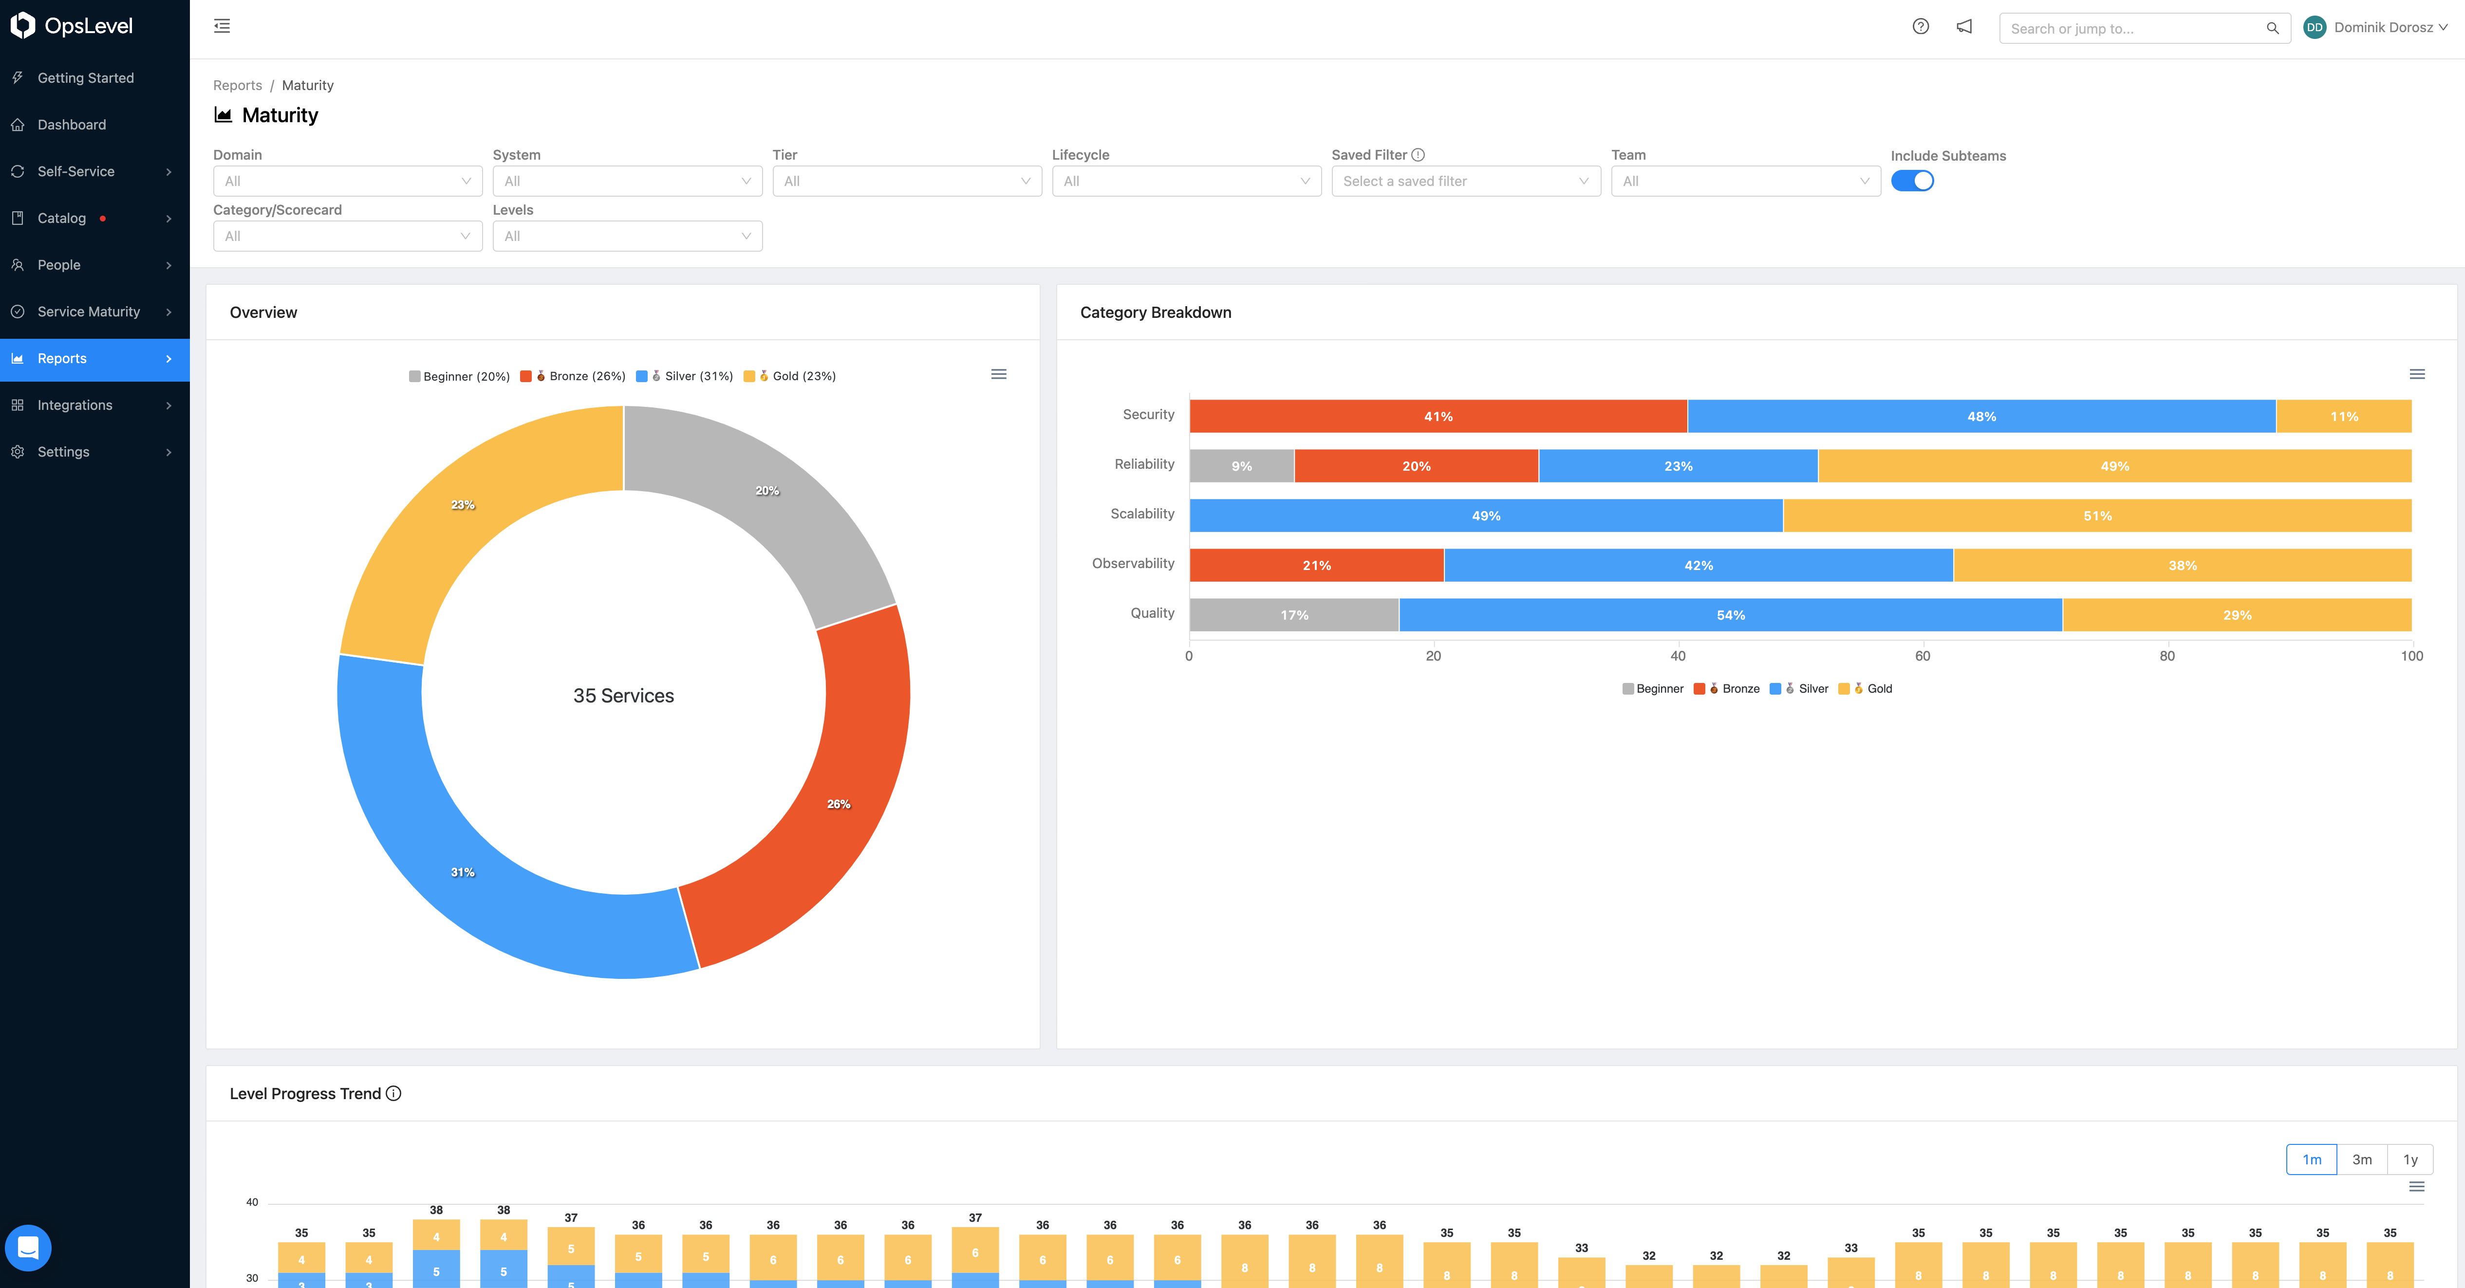Click the Maturity title chart icon
The width and height of the screenshot is (2465, 1288).
(x=223, y=115)
